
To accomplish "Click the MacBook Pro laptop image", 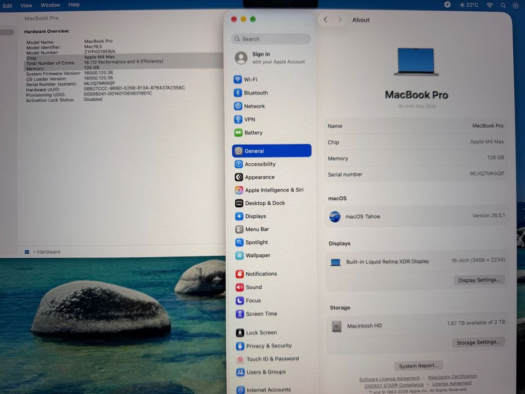I will [416, 62].
